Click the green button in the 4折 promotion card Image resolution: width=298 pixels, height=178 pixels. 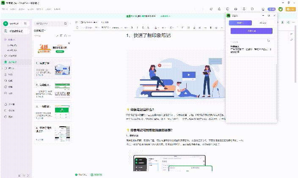60,52
